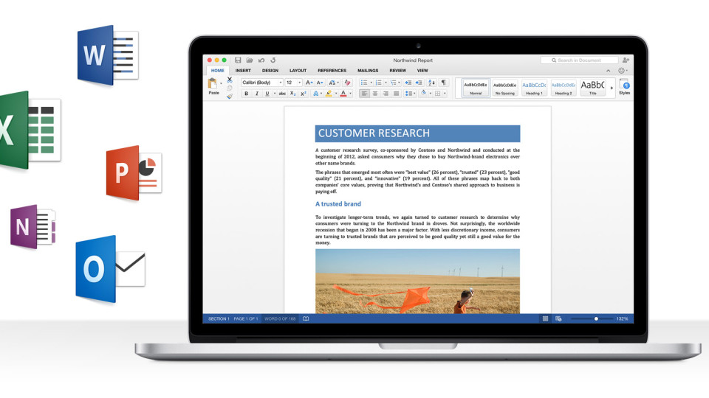Toggle justify text alignment
Viewport: 709px width, 398px height.
click(396, 94)
